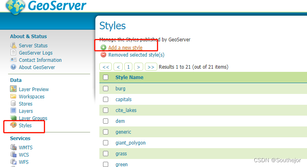Click Removed selected style(s) link
307x167 pixels.
click(136, 55)
